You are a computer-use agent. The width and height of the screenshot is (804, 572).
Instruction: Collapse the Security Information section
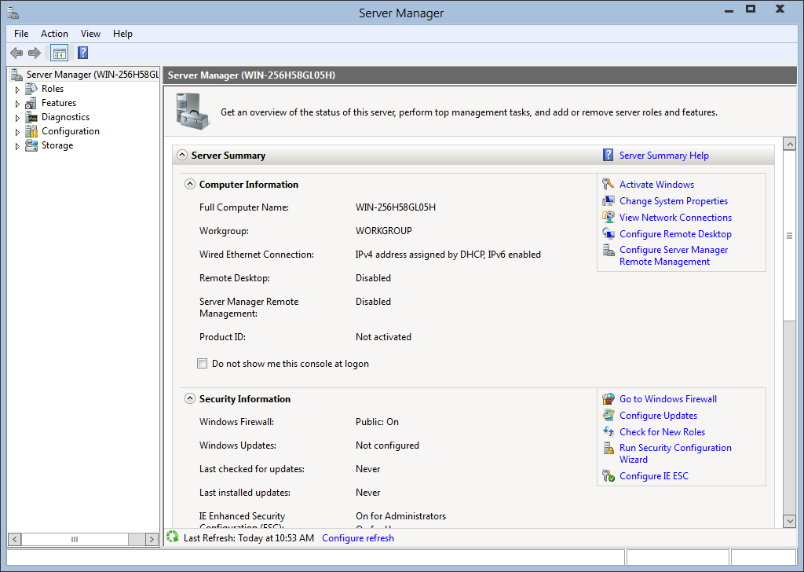[x=190, y=399]
